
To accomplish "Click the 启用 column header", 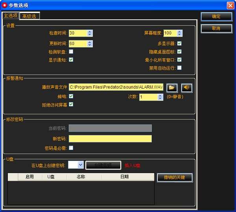I will 30,177.
